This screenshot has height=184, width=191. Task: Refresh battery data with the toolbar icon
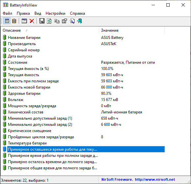[49, 21]
